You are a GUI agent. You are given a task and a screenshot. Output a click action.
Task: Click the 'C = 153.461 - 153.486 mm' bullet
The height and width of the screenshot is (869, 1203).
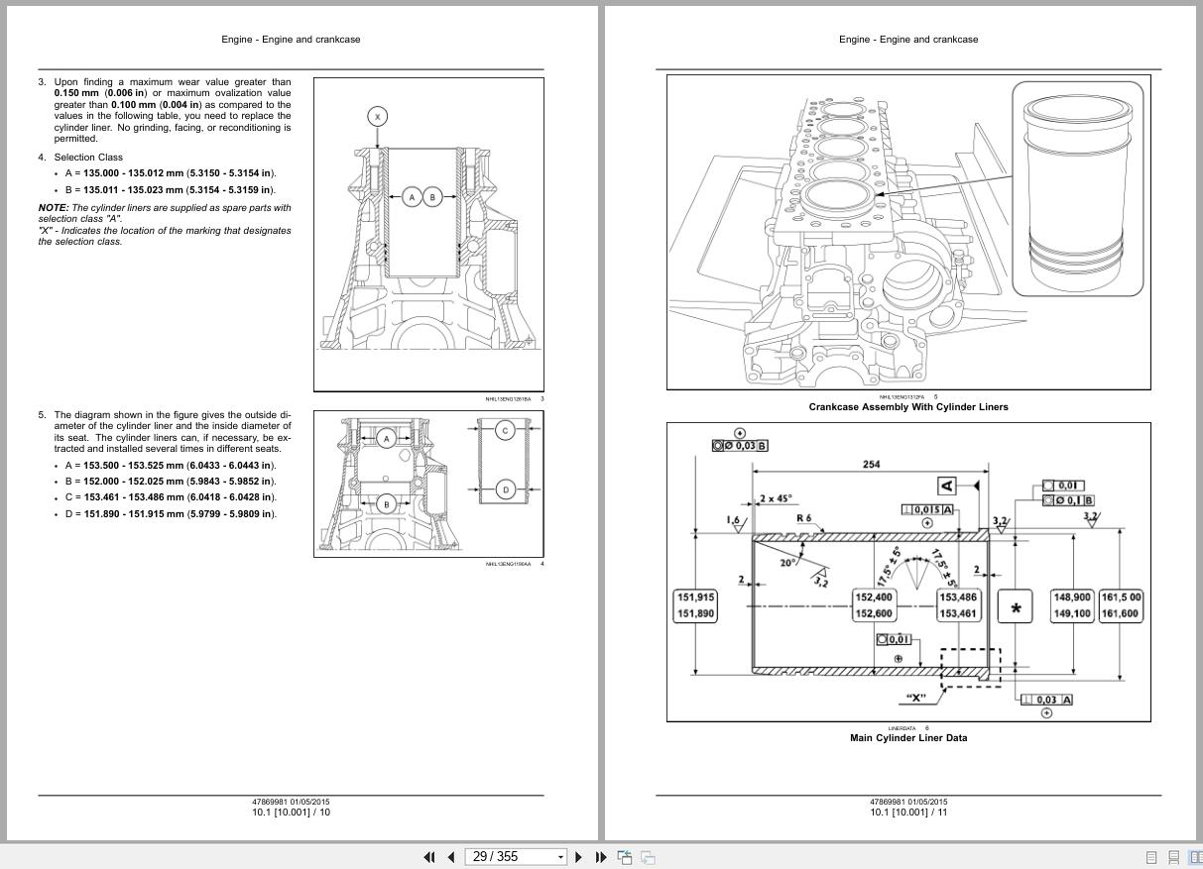(x=171, y=497)
